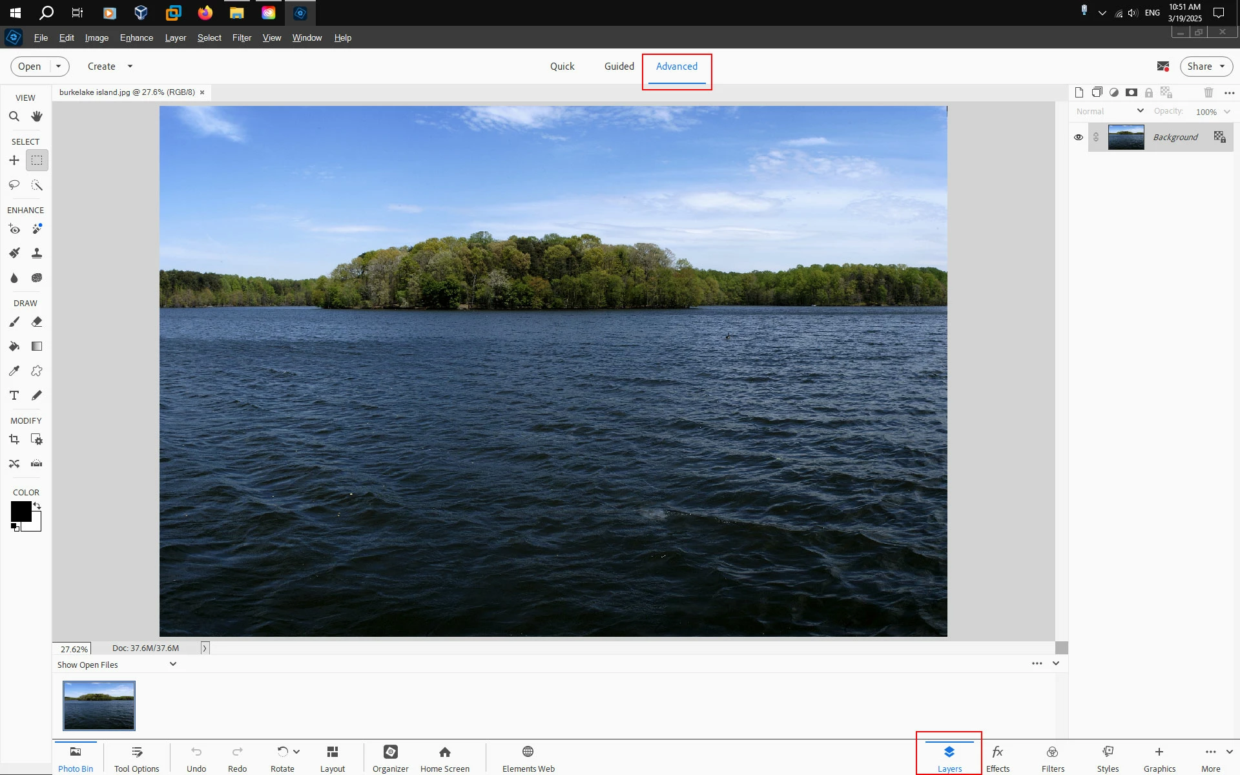This screenshot has width=1240, height=775.
Task: Expand the blend mode Normal dropdown
Action: click(x=1110, y=111)
